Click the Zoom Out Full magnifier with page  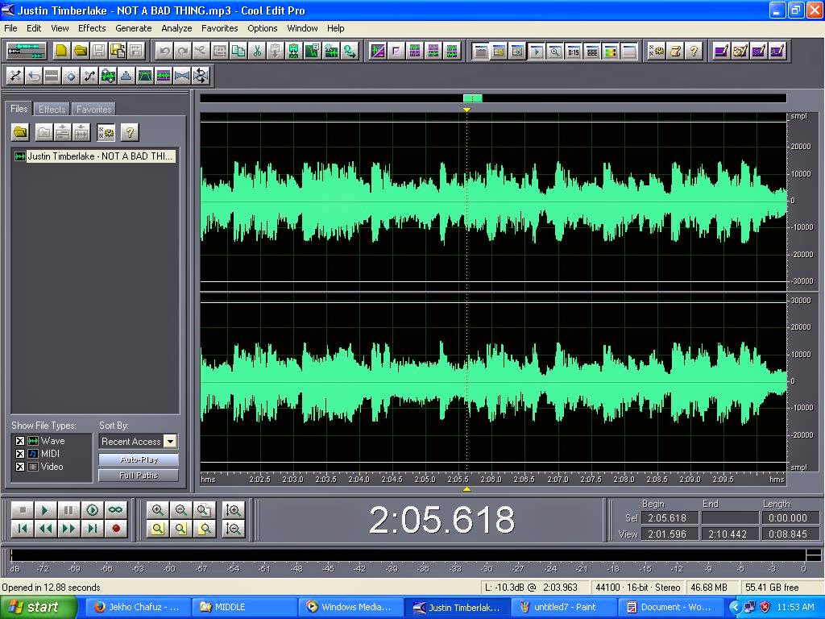coord(204,510)
